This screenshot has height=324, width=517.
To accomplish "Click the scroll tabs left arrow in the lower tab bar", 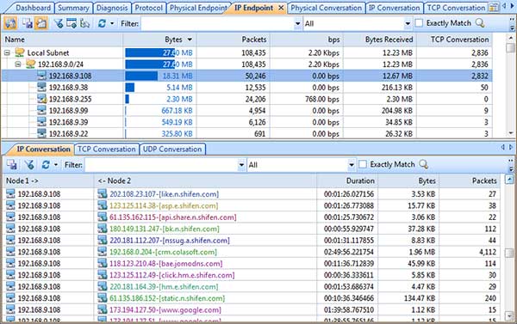I will coord(502,147).
